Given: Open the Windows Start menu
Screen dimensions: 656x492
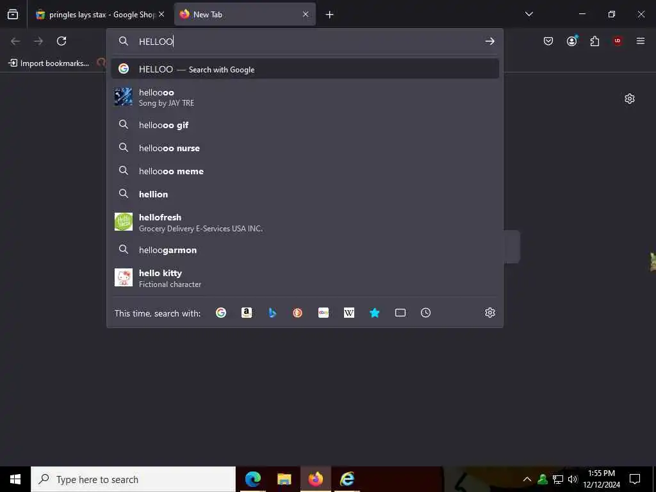Looking at the screenshot, I should click(x=15, y=479).
